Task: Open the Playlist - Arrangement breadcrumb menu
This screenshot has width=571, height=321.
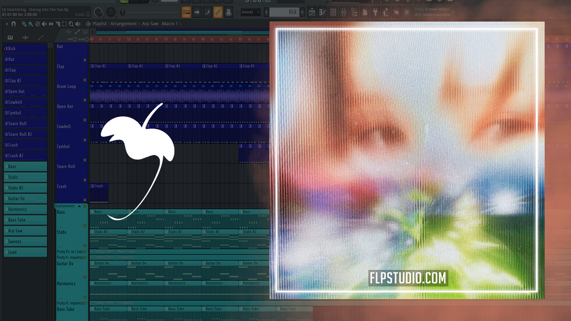Action: tap(114, 23)
